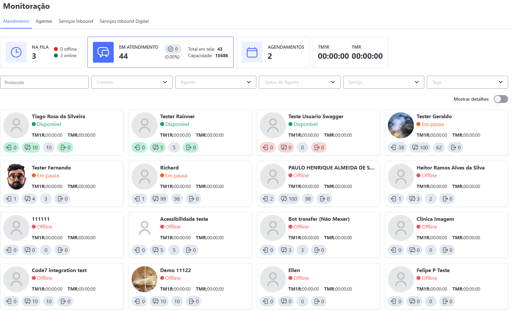Enable the Mostrar detalhes toggle

click(x=501, y=99)
